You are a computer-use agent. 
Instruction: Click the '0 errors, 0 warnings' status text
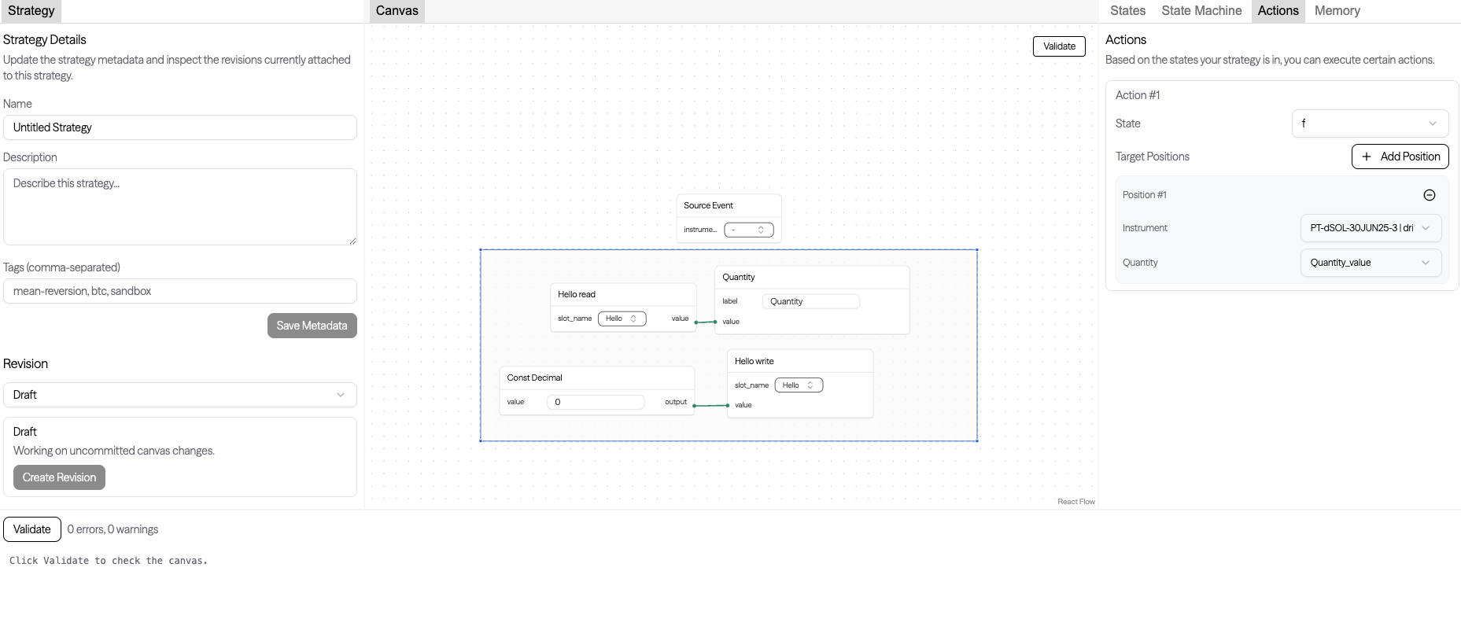tap(113, 529)
